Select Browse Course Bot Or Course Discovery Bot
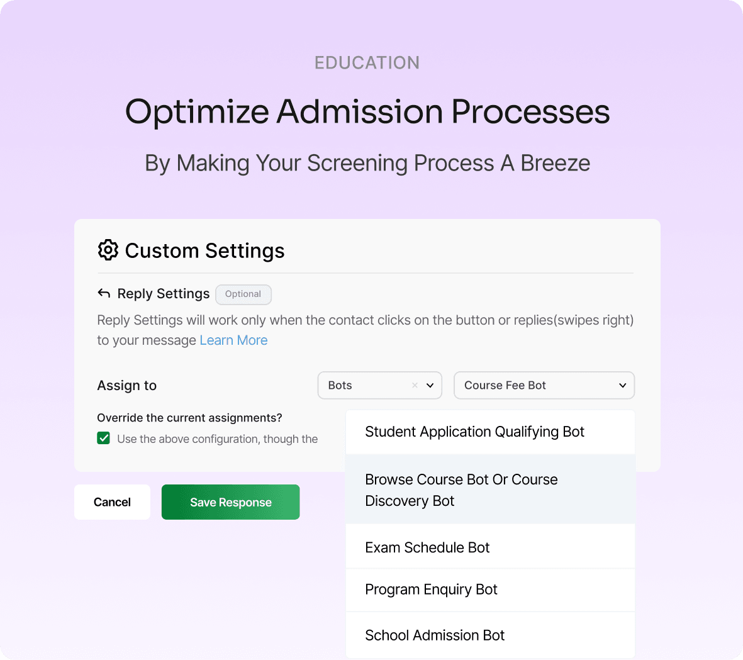The width and height of the screenshot is (743, 660). click(461, 489)
